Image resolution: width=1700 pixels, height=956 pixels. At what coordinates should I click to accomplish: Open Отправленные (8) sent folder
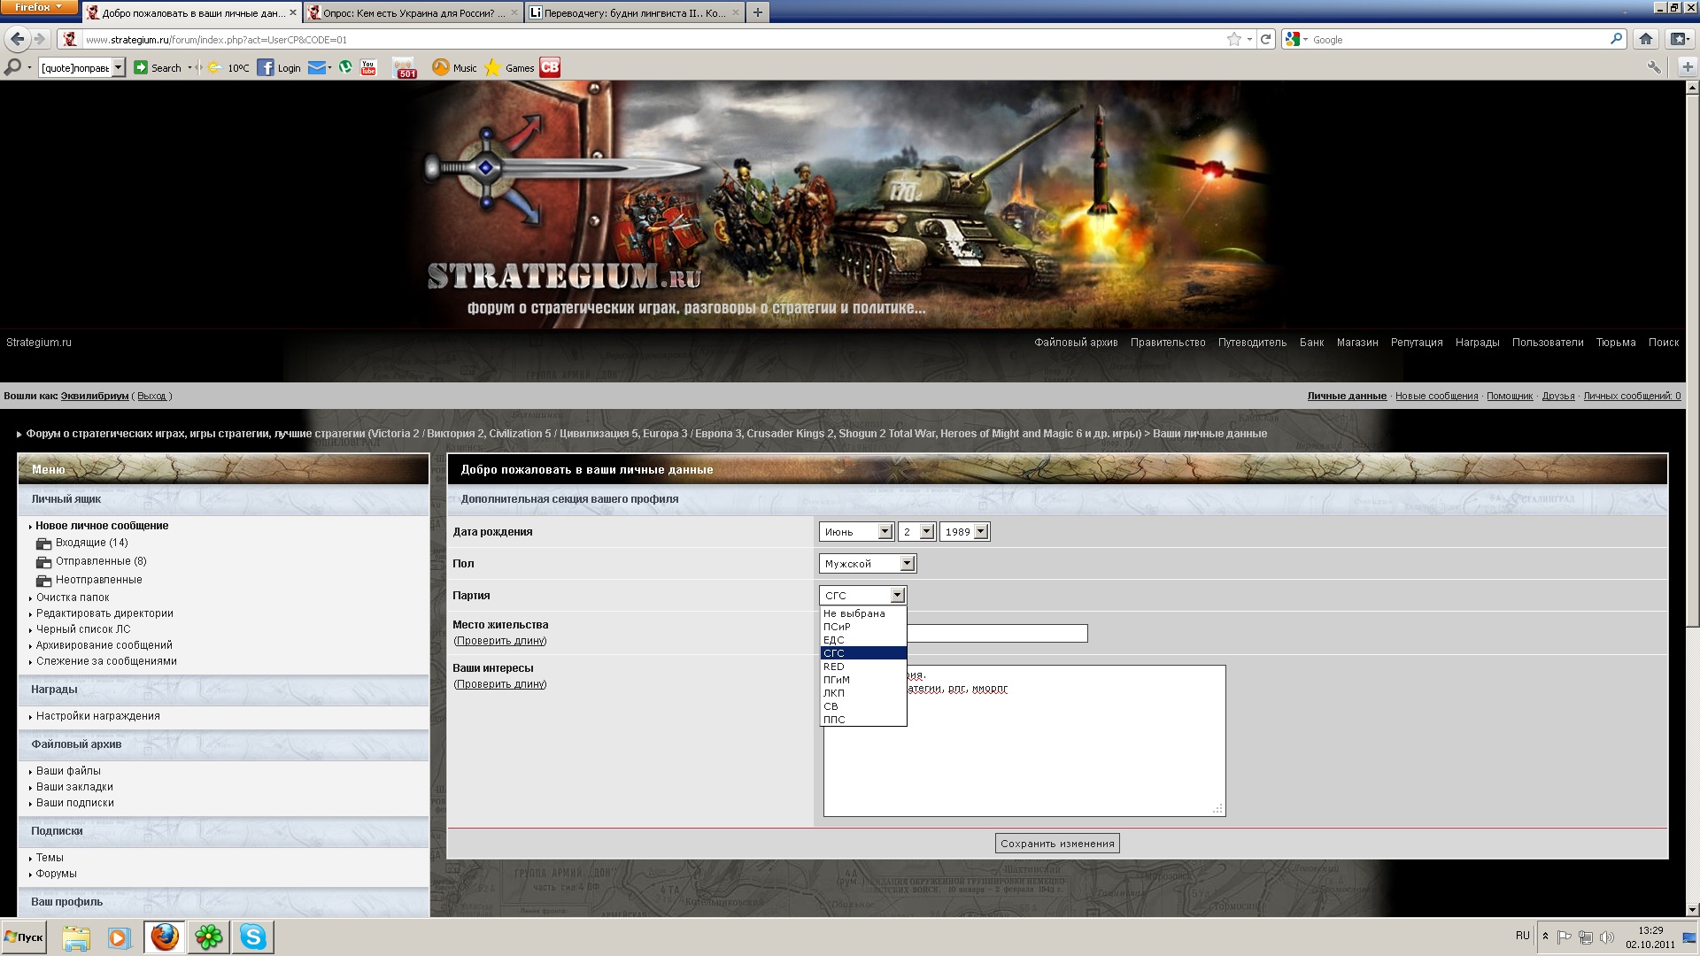tap(101, 561)
